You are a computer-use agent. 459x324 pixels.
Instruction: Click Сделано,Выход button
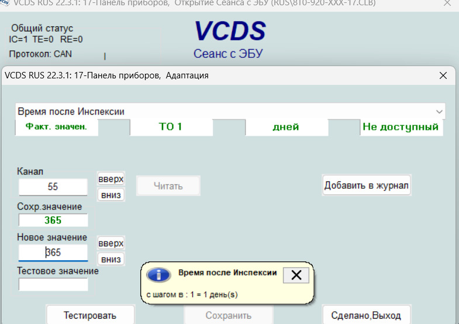click(366, 315)
